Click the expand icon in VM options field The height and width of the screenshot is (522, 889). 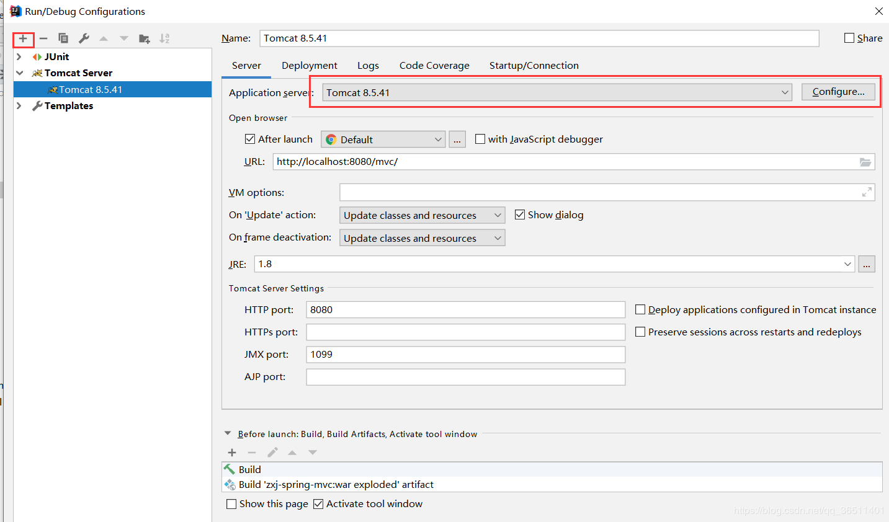tap(867, 193)
